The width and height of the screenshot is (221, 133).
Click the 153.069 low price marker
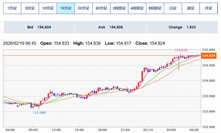click(39, 113)
